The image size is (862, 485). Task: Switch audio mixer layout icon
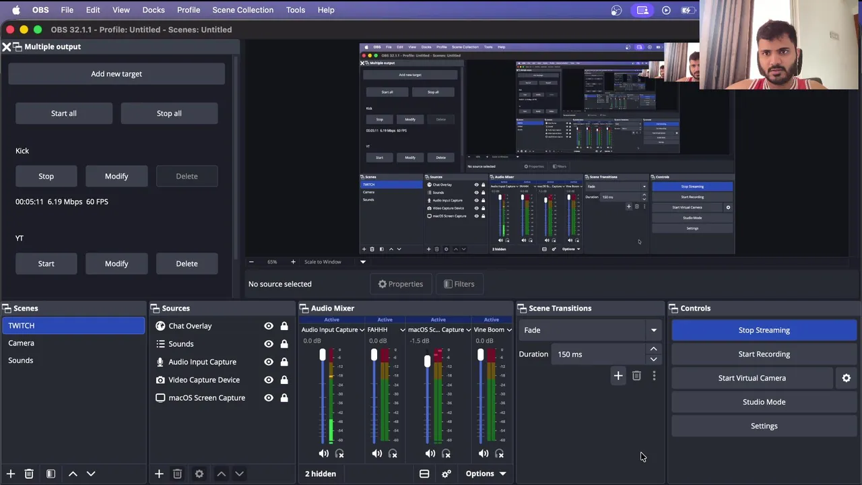[424, 474]
